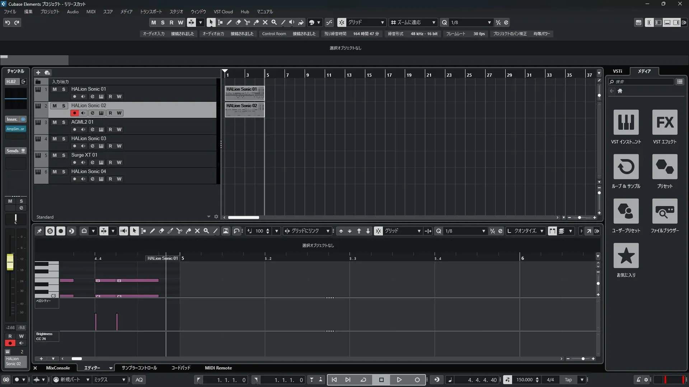Screen dimensions: 689x387
Task: Click the Tap tempo button
Action: (568, 380)
